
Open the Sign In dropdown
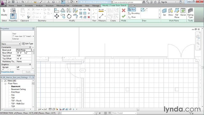click(x=176, y=2)
